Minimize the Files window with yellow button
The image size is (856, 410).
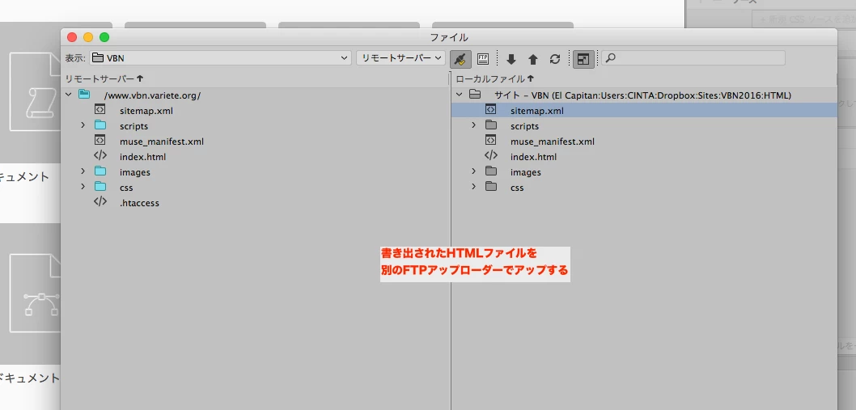click(88, 37)
